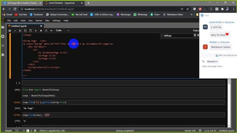237x133 pixels.
Task: Click Syed Mohib avatar in chat
Action: tap(205, 27)
